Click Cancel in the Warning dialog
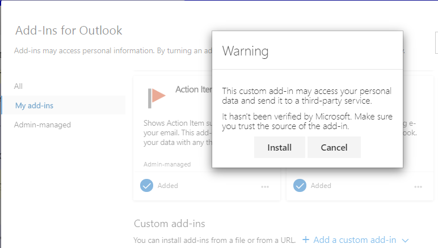The height and width of the screenshot is (248, 438). pyautogui.click(x=334, y=147)
